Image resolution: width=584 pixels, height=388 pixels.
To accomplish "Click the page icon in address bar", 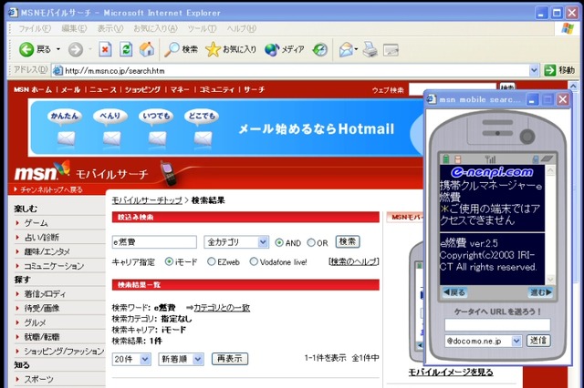I will [x=57, y=70].
